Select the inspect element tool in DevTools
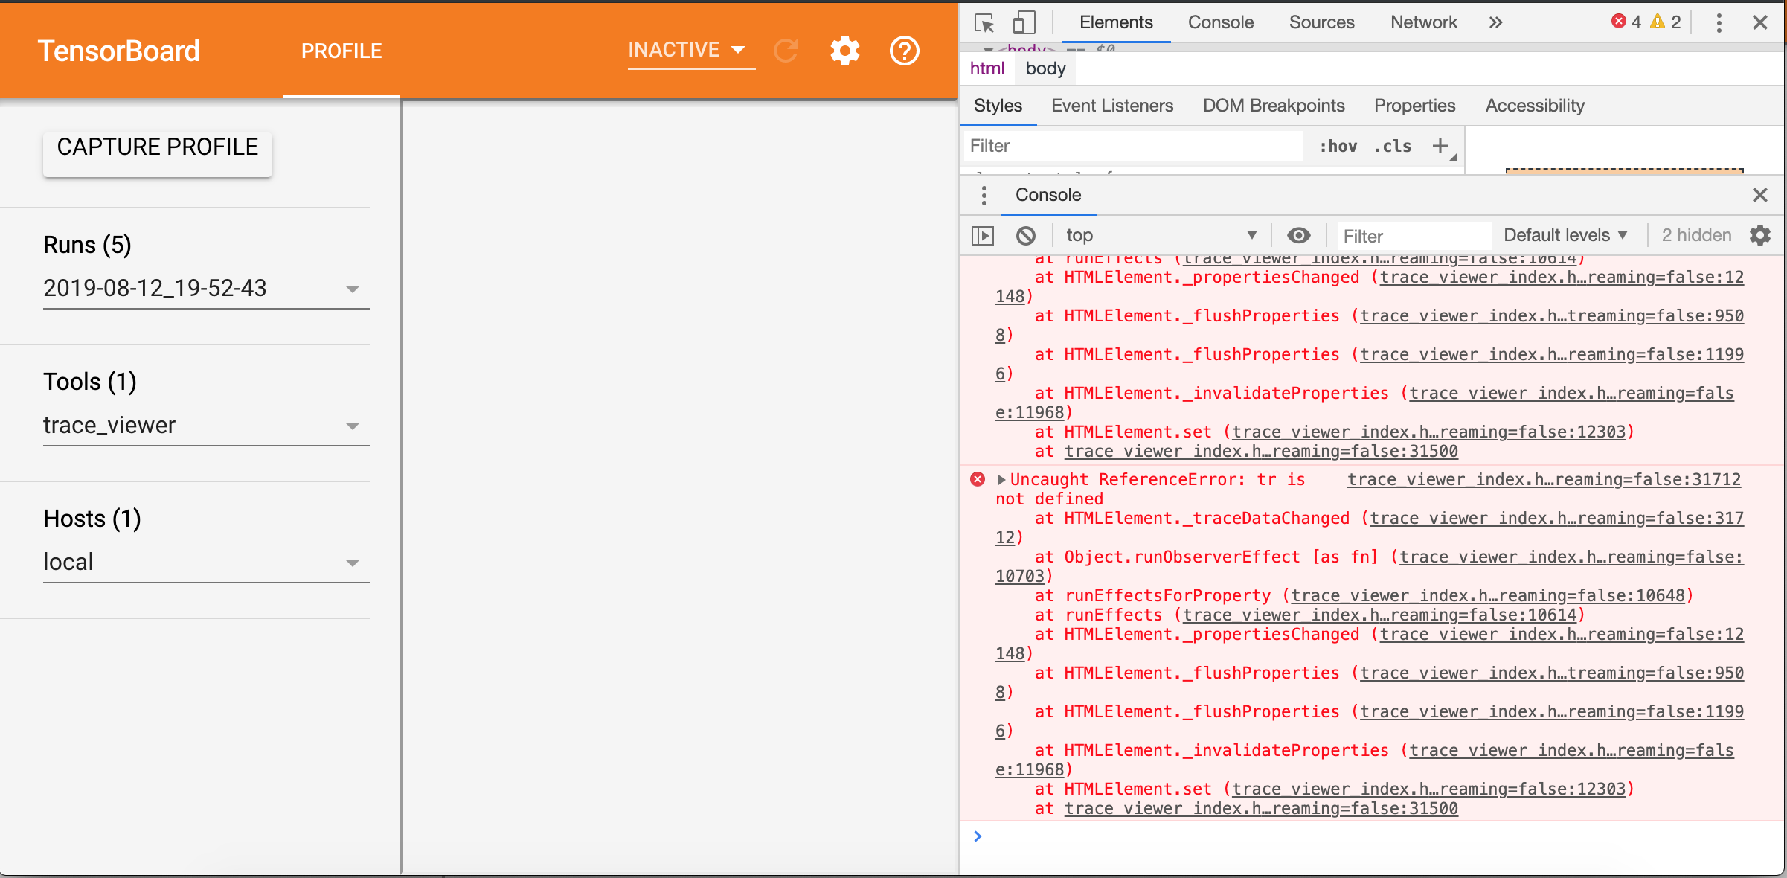This screenshot has height=878, width=1787. pos(984,22)
